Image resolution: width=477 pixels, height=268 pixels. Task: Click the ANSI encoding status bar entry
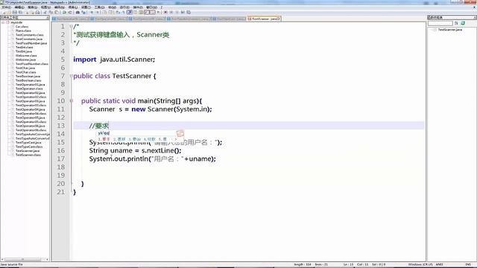point(440,265)
